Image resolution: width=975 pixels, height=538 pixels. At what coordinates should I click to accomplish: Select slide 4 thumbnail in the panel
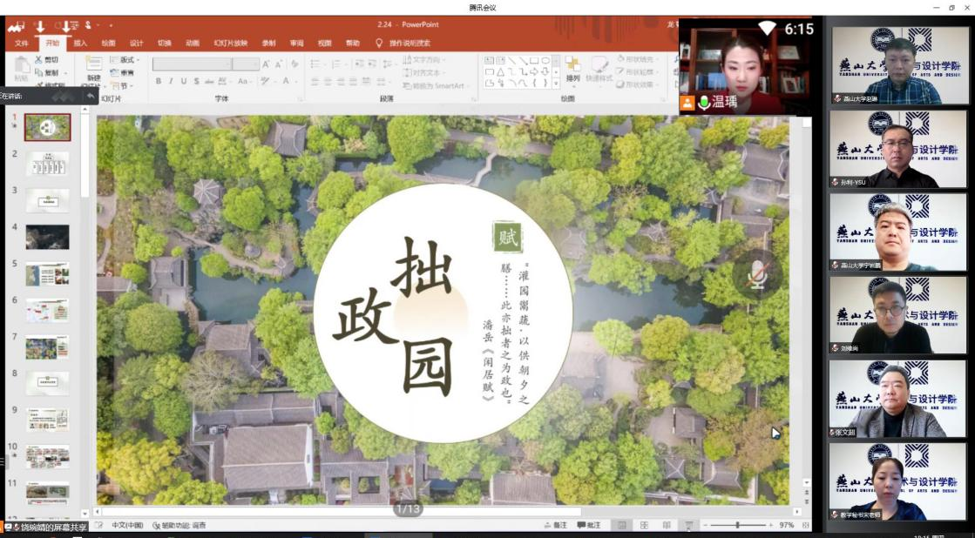(47, 237)
